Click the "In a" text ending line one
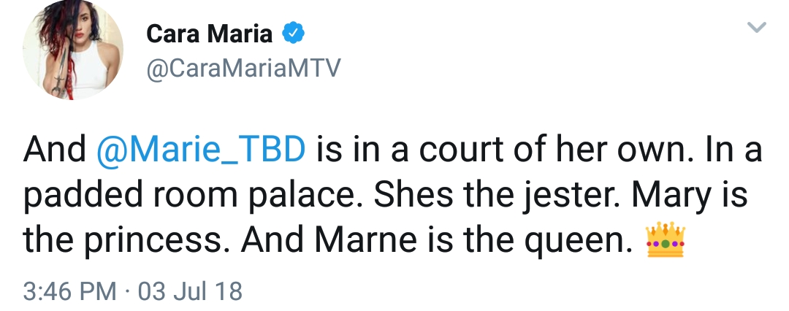The image size is (789, 311). tap(730, 150)
